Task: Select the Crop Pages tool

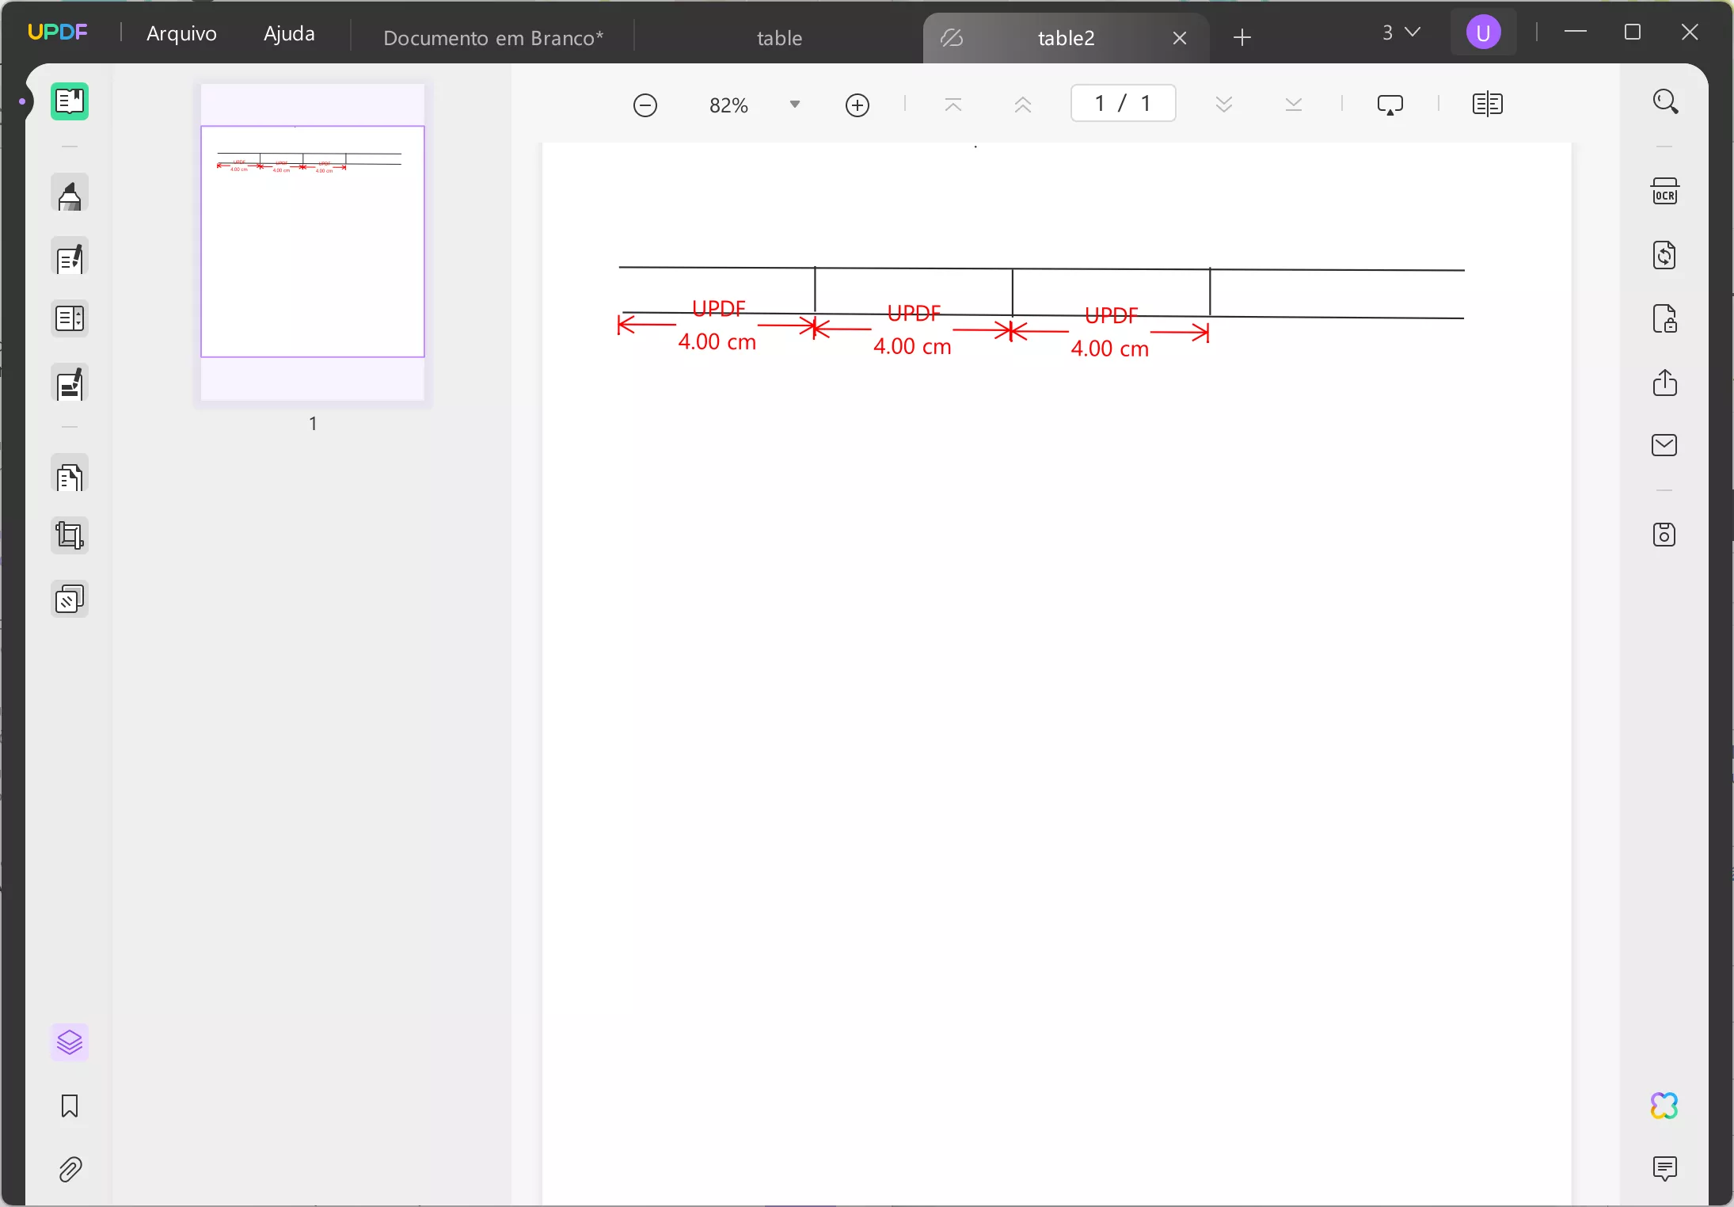Action: click(70, 536)
